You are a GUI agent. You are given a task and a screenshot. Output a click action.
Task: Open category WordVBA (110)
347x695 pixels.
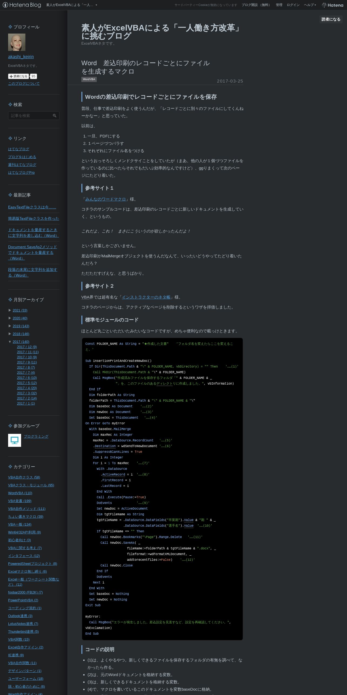coord(20,493)
